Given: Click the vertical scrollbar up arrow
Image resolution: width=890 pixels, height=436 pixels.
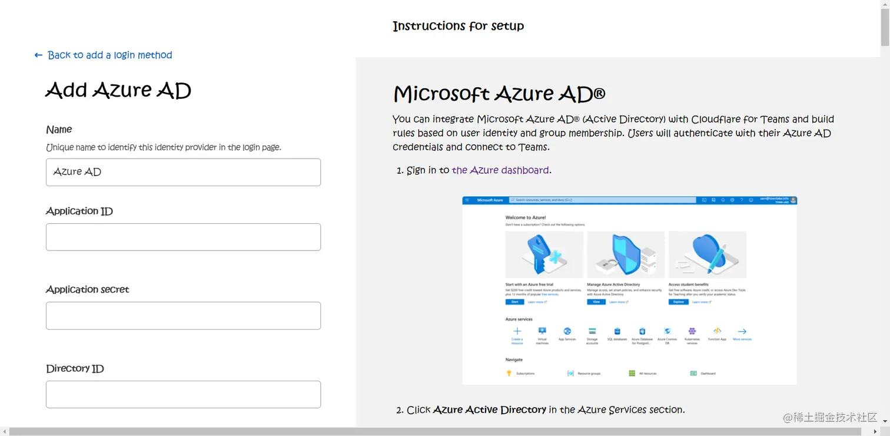Looking at the screenshot, I should pos(885,4).
